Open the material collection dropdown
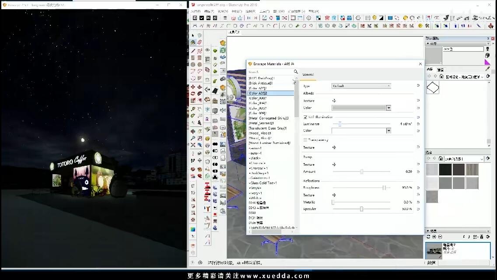The height and width of the screenshot is (280, 497). (465, 77)
